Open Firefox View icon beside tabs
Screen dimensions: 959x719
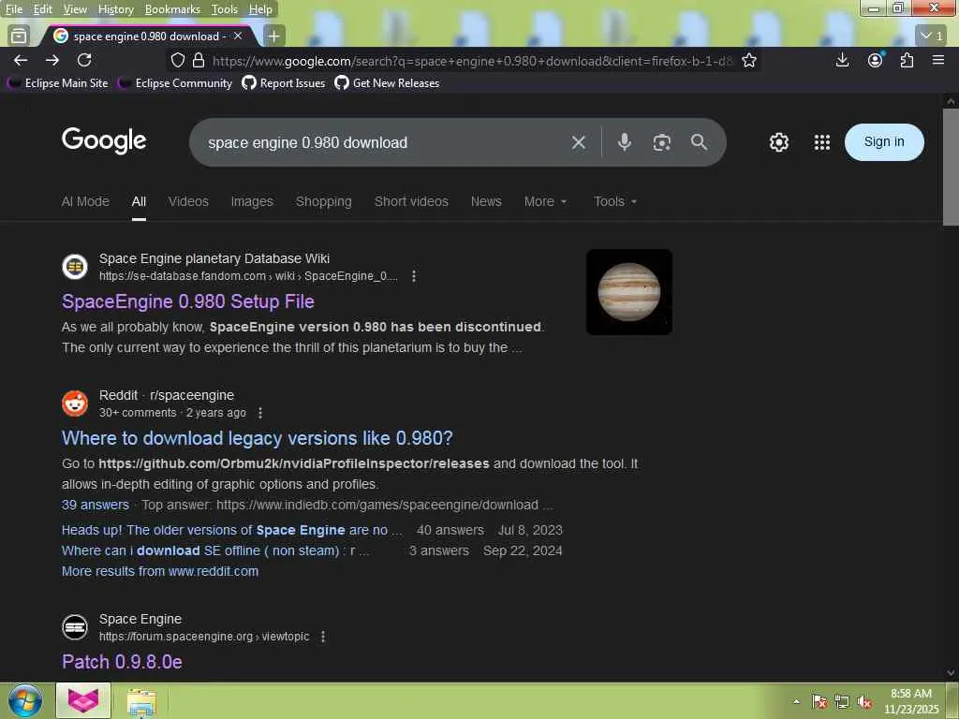click(x=19, y=37)
